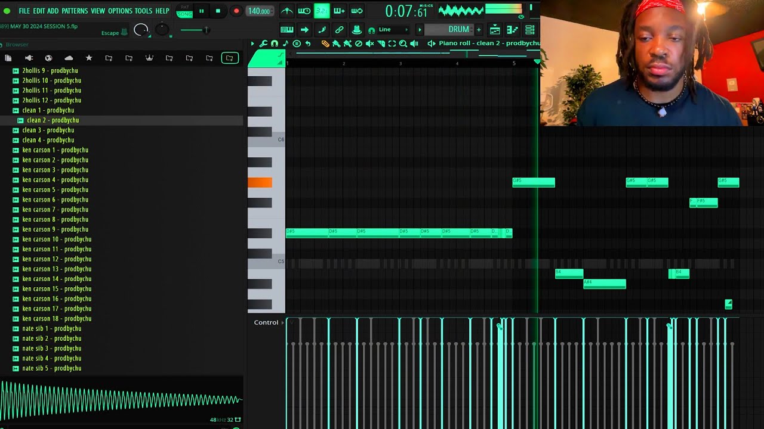
Task: Click the link chain icon
Action: coord(339,29)
